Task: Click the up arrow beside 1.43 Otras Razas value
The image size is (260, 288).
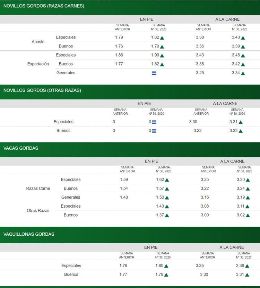Action: [x=167, y=207]
